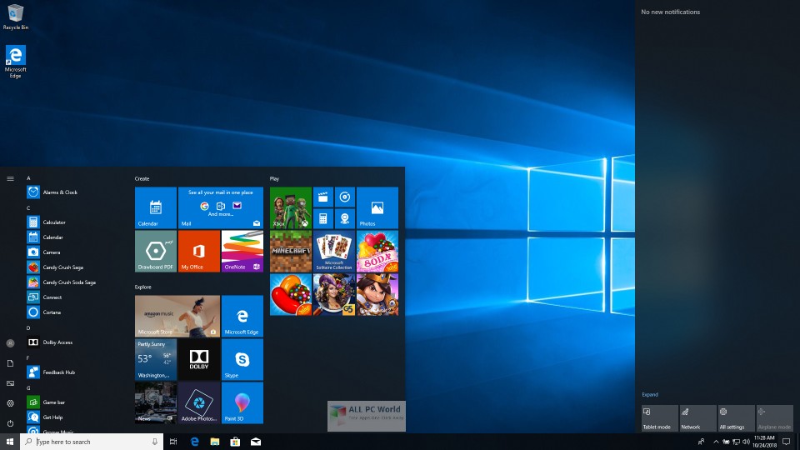The image size is (800, 450).
Task: Open All settings in Action Center
Action: [x=736, y=417]
